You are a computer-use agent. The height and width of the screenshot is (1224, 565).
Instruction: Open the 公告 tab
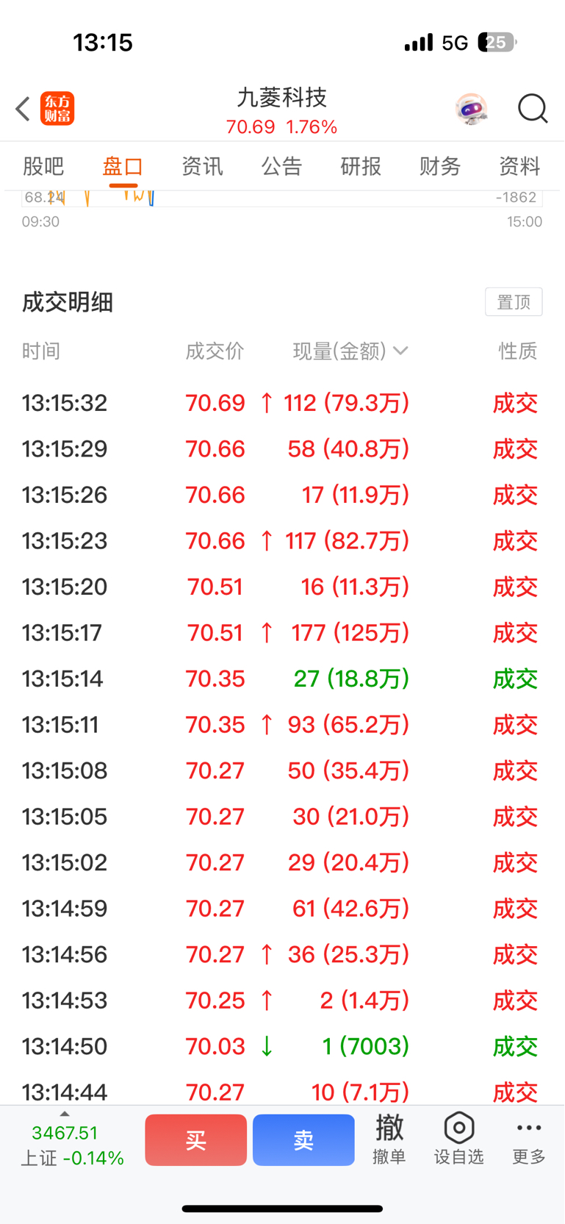tap(281, 166)
